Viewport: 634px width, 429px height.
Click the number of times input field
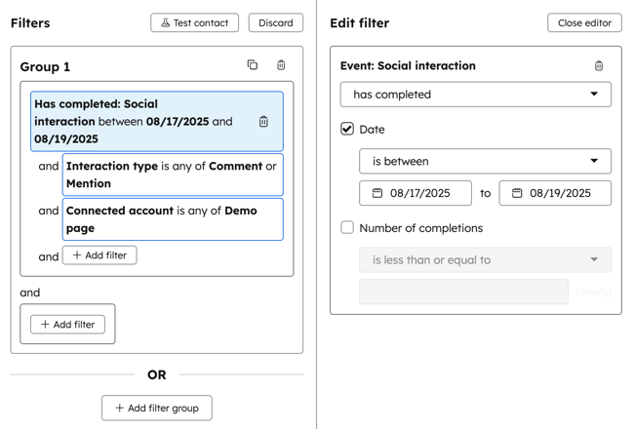coord(463,292)
